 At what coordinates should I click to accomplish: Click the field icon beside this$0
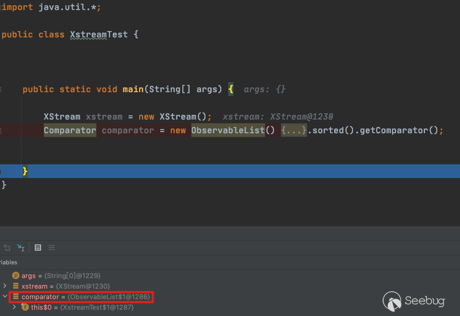(x=25, y=307)
